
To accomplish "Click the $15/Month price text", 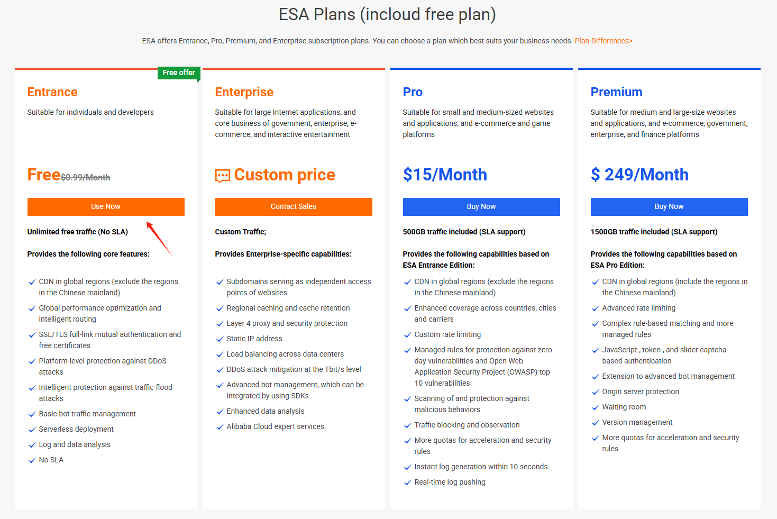I will click(x=445, y=175).
